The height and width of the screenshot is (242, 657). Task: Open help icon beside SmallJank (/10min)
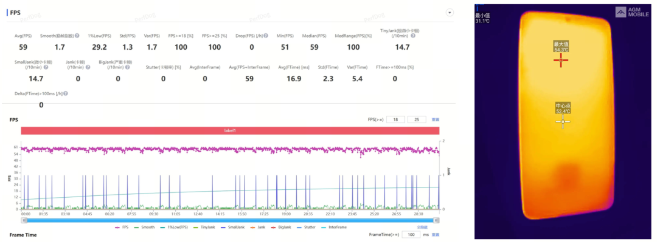tap(46, 67)
